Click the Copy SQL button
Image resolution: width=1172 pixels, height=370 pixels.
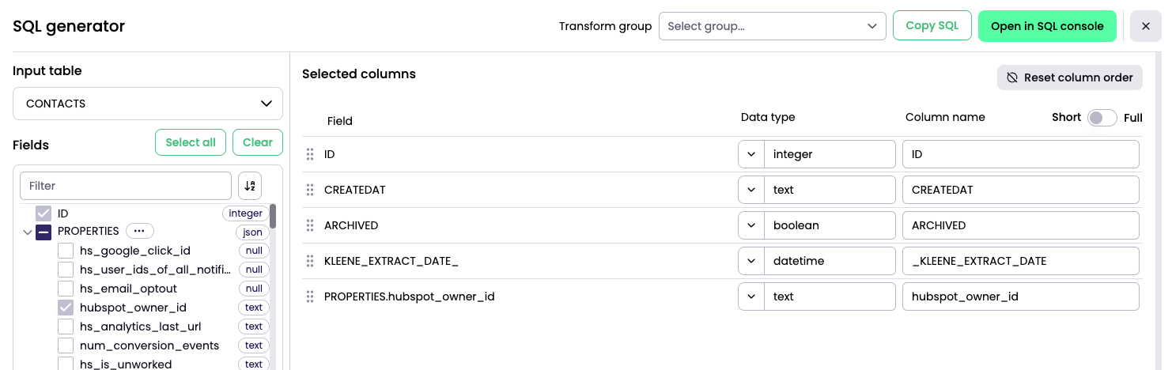click(x=932, y=25)
